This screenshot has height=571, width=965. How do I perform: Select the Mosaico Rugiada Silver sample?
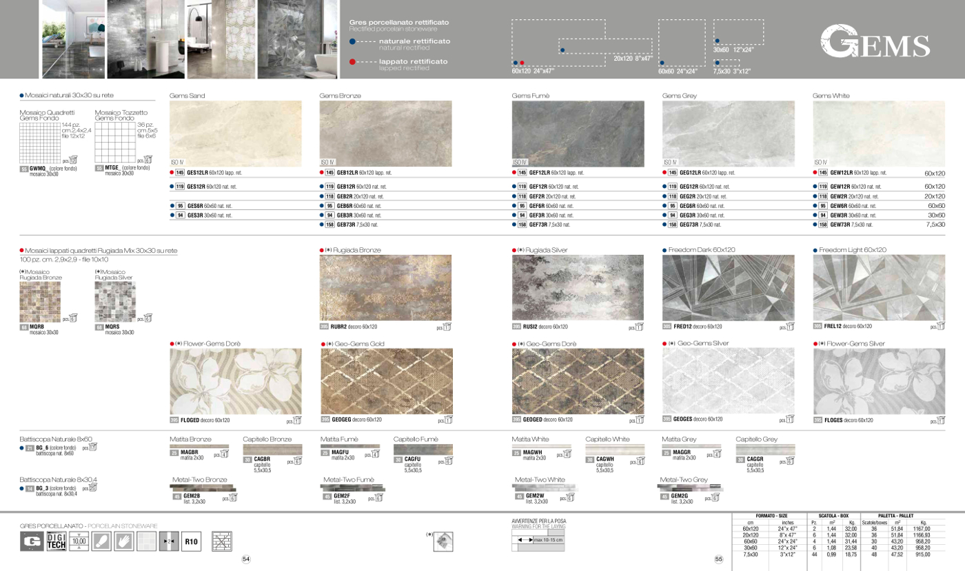pyautogui.click(x=115, y=301)
